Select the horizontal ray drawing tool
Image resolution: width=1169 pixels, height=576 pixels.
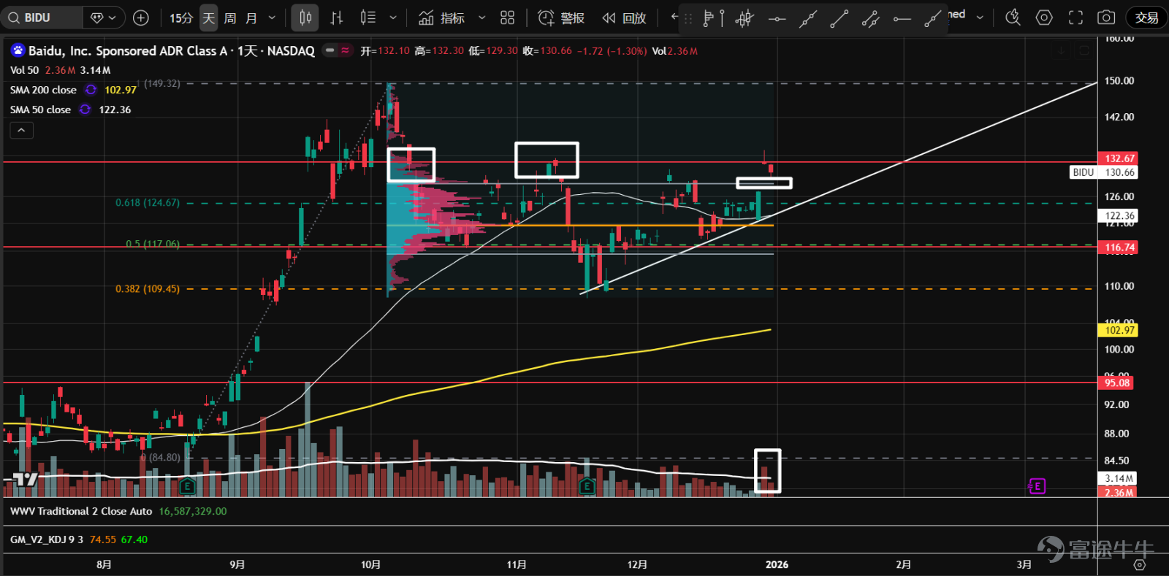pyautogui.click(x=902, y=19)
